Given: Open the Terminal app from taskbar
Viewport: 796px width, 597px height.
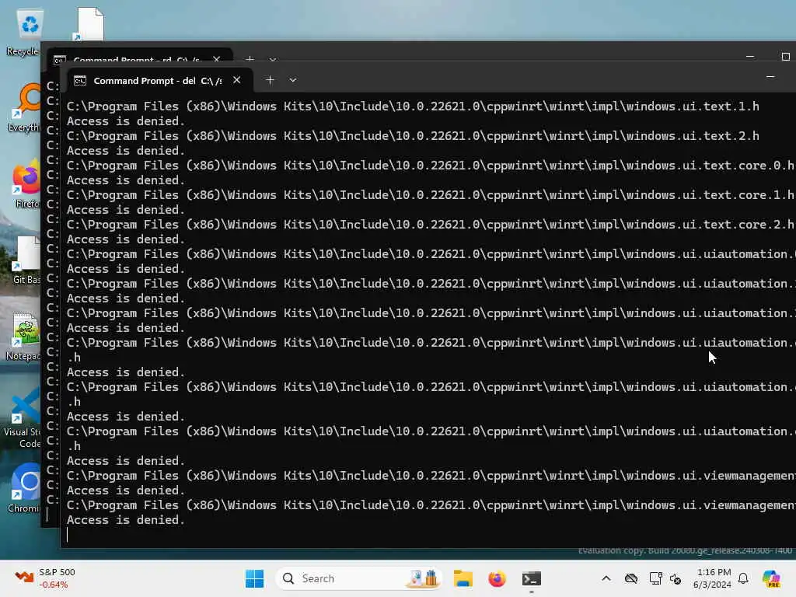Looking at the screenshot, I should (532, 578).
